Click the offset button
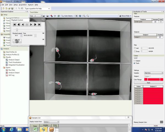This screenshot has height=132, width=165. [17, 41]
